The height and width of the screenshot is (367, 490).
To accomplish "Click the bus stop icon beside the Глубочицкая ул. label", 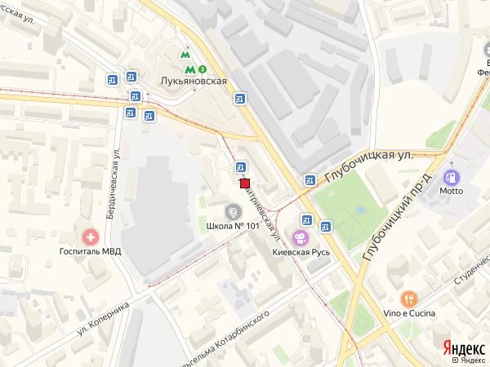I will [x=310, y=180].
